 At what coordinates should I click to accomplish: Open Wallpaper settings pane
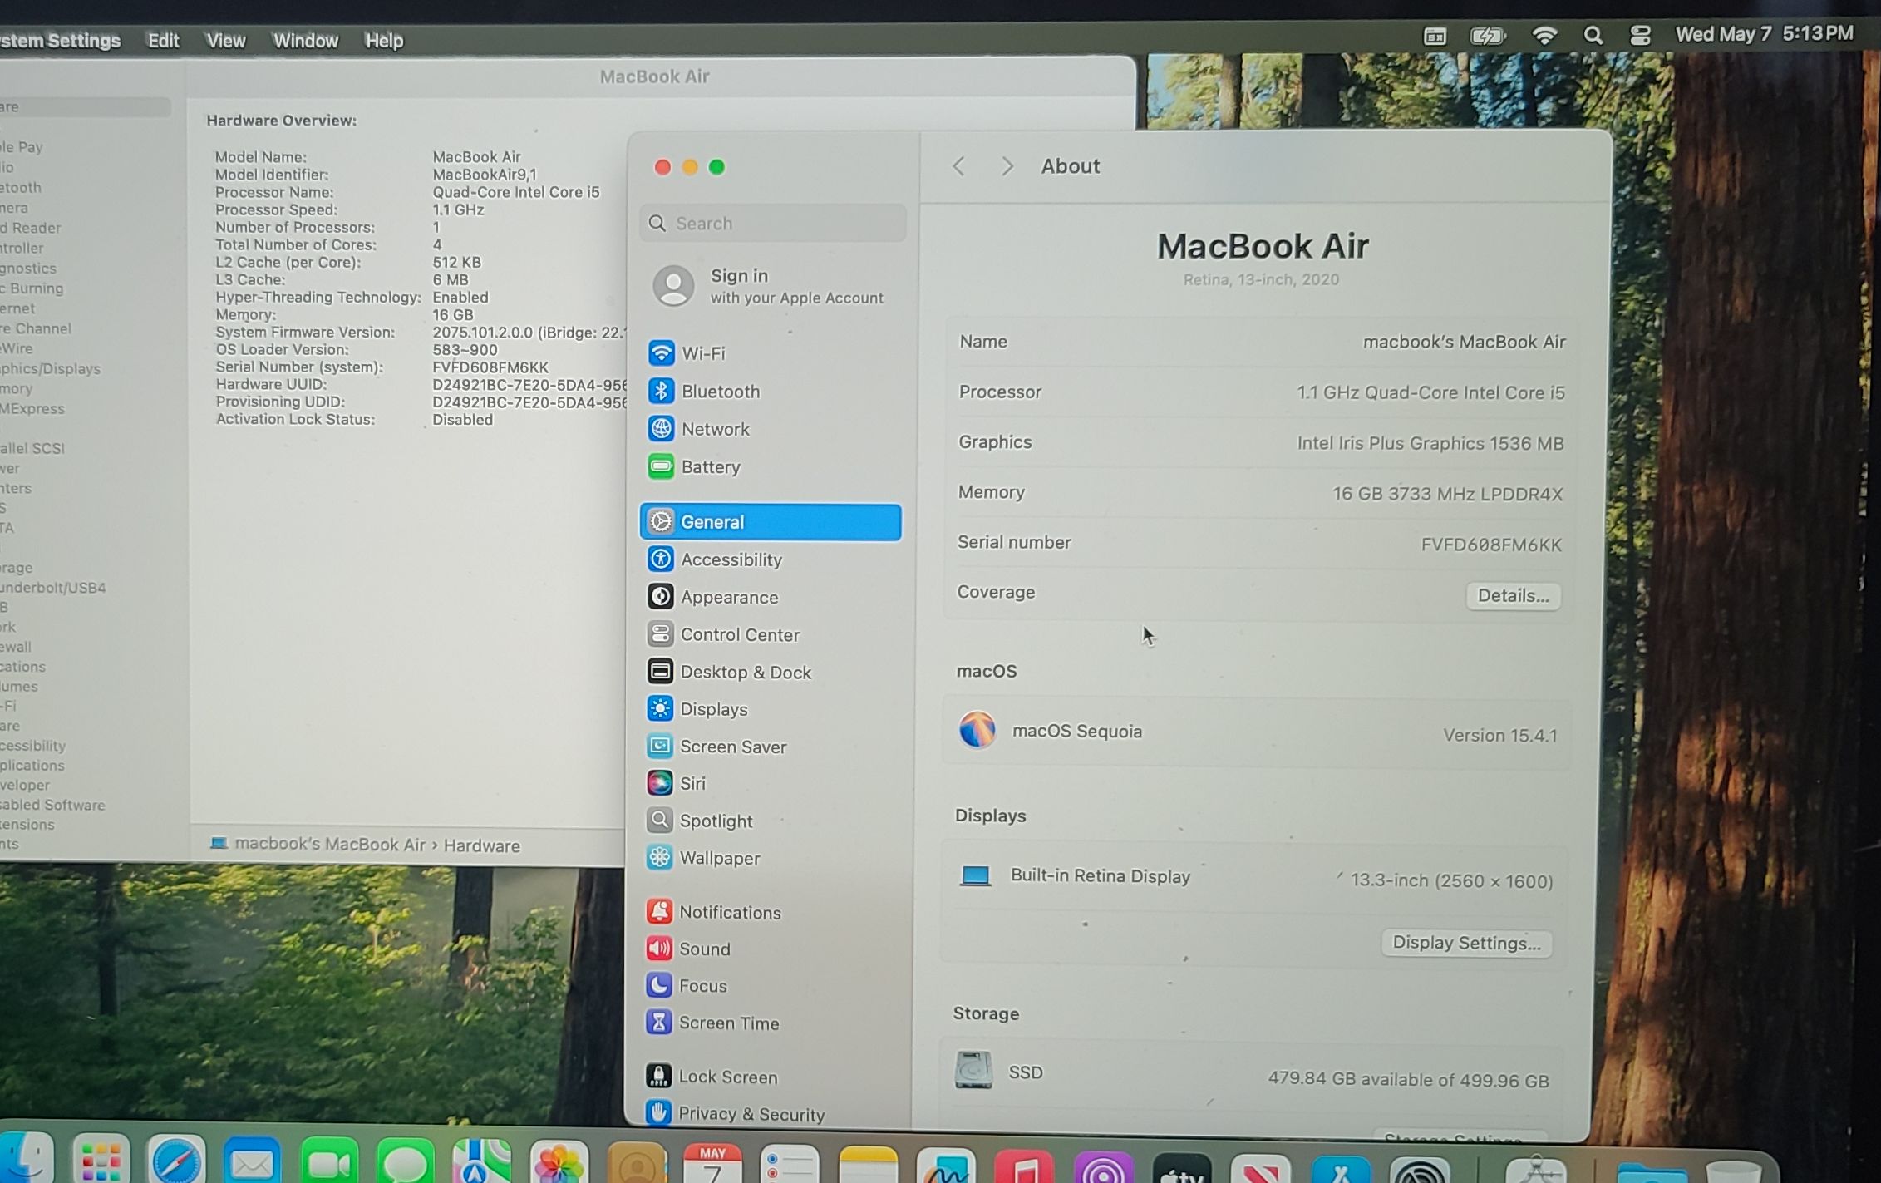719,858
